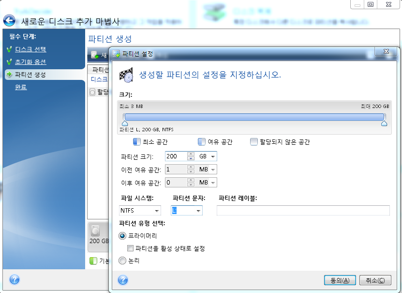Click the left slider handle of partition size
The height and width of the screenshot is (293, 402).
click(124, 123)
